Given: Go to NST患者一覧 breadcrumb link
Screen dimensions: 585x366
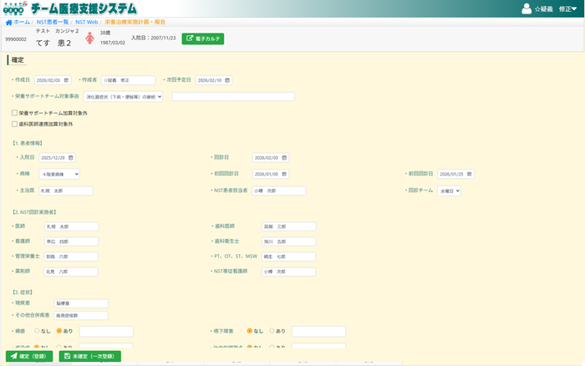Looking at the screenshot, I should pos(53,22).
